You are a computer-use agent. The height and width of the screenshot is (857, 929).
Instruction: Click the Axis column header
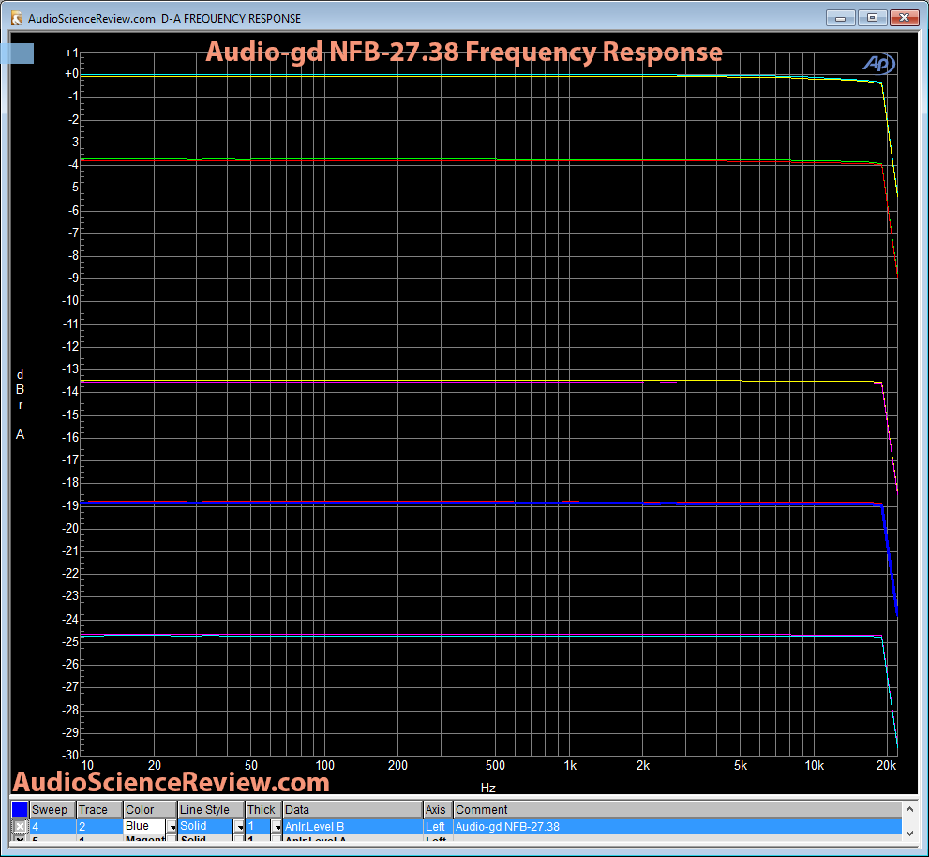tap(438, 809)
